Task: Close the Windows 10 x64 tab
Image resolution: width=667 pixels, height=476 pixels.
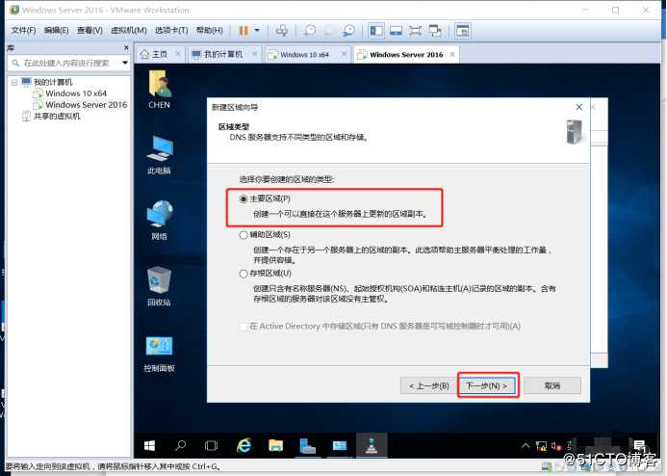Action: pos(345,55)
